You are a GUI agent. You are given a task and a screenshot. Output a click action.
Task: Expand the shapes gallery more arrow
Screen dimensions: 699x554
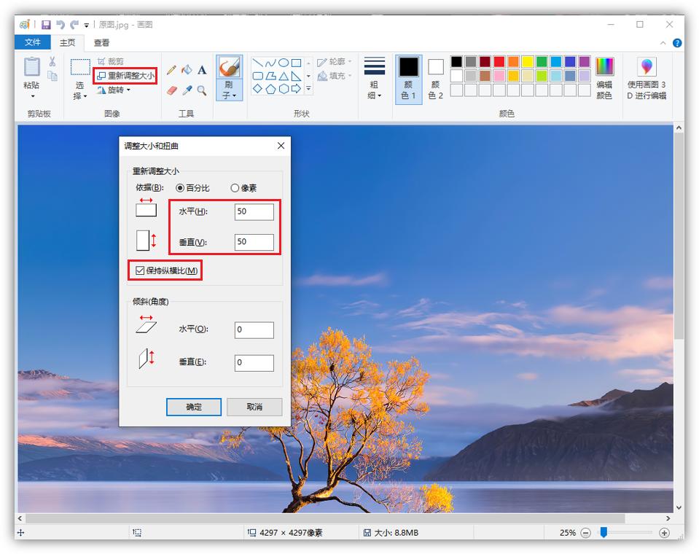point(308,89)
